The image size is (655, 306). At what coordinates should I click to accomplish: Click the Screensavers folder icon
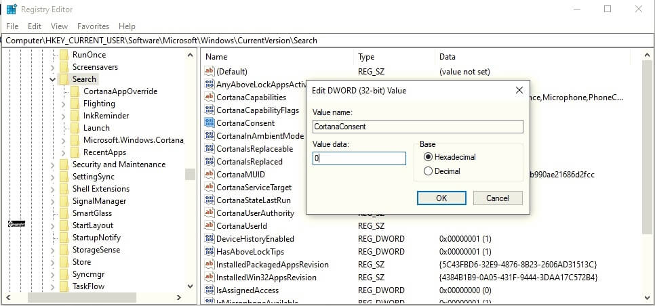pos(64,67)
